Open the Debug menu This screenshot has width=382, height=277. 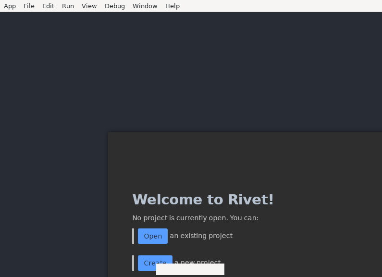115,6
